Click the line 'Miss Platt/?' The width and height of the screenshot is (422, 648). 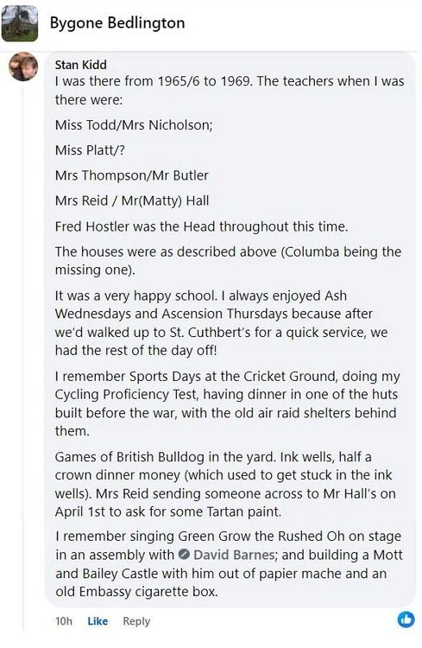pos(90,150)
